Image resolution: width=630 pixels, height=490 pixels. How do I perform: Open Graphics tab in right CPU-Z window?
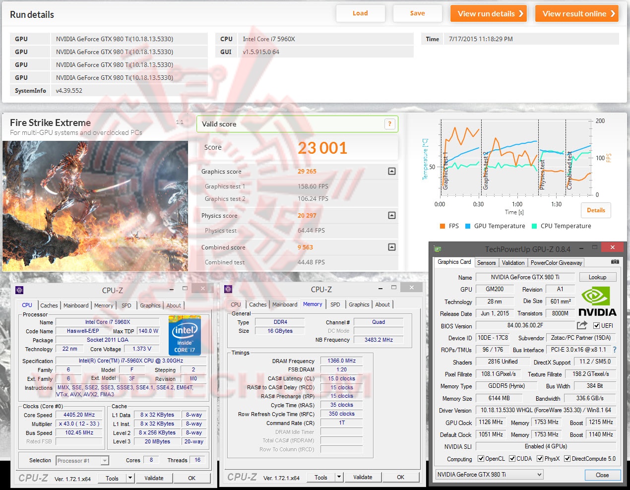(x=359, y=305)
